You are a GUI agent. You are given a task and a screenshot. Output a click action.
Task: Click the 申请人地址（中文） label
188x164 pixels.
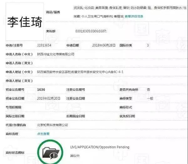(19, 72)
